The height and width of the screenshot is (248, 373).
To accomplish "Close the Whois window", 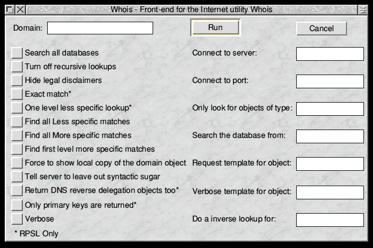I will (x=21, y=10).
